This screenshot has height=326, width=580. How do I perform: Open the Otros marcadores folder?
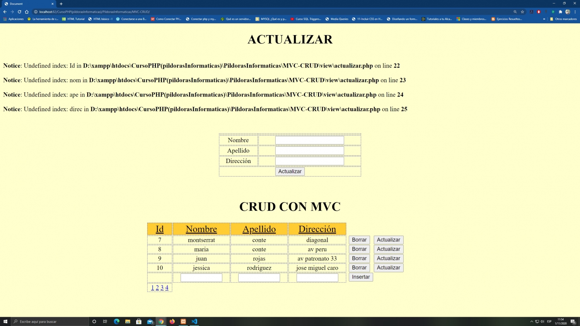click(x=563, y=19)
